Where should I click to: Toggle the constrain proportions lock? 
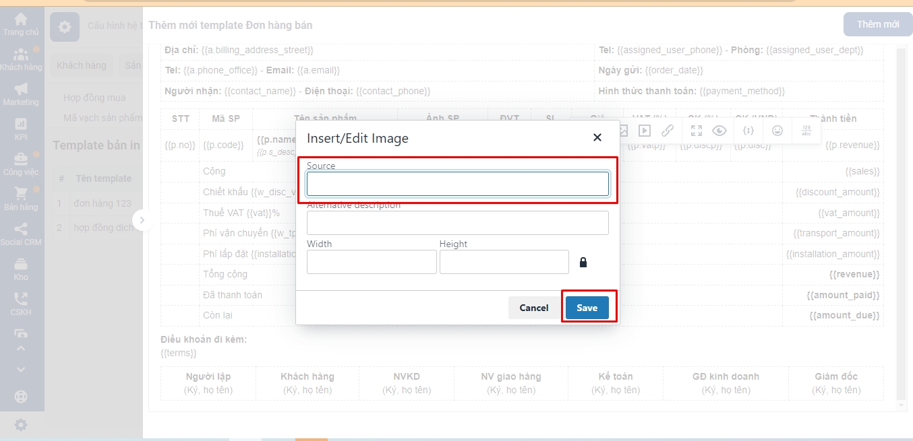point(583,262)
